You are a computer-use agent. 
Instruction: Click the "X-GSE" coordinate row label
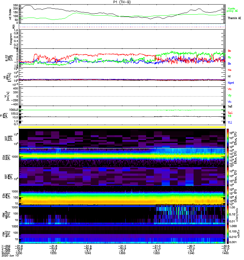click(6, 246)
